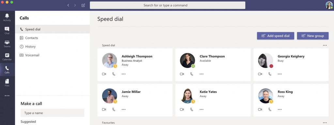Open Activity in the left sidebar

point(7,18)
